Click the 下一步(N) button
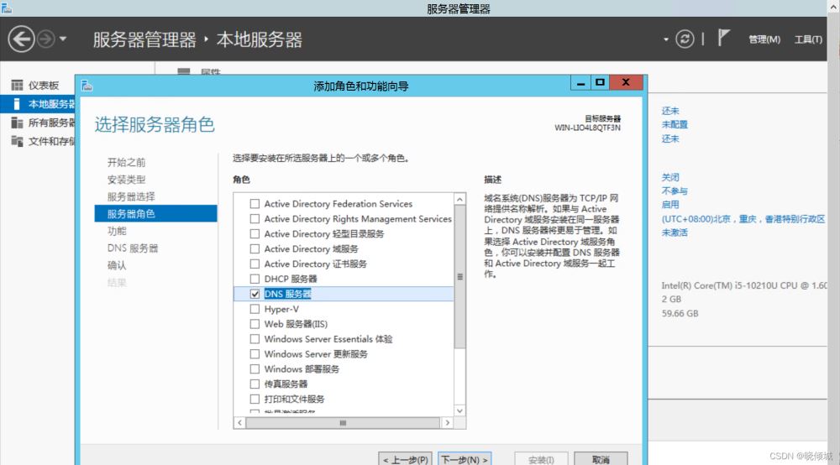Viewport: 840px width, 465px height. [465, 460]
